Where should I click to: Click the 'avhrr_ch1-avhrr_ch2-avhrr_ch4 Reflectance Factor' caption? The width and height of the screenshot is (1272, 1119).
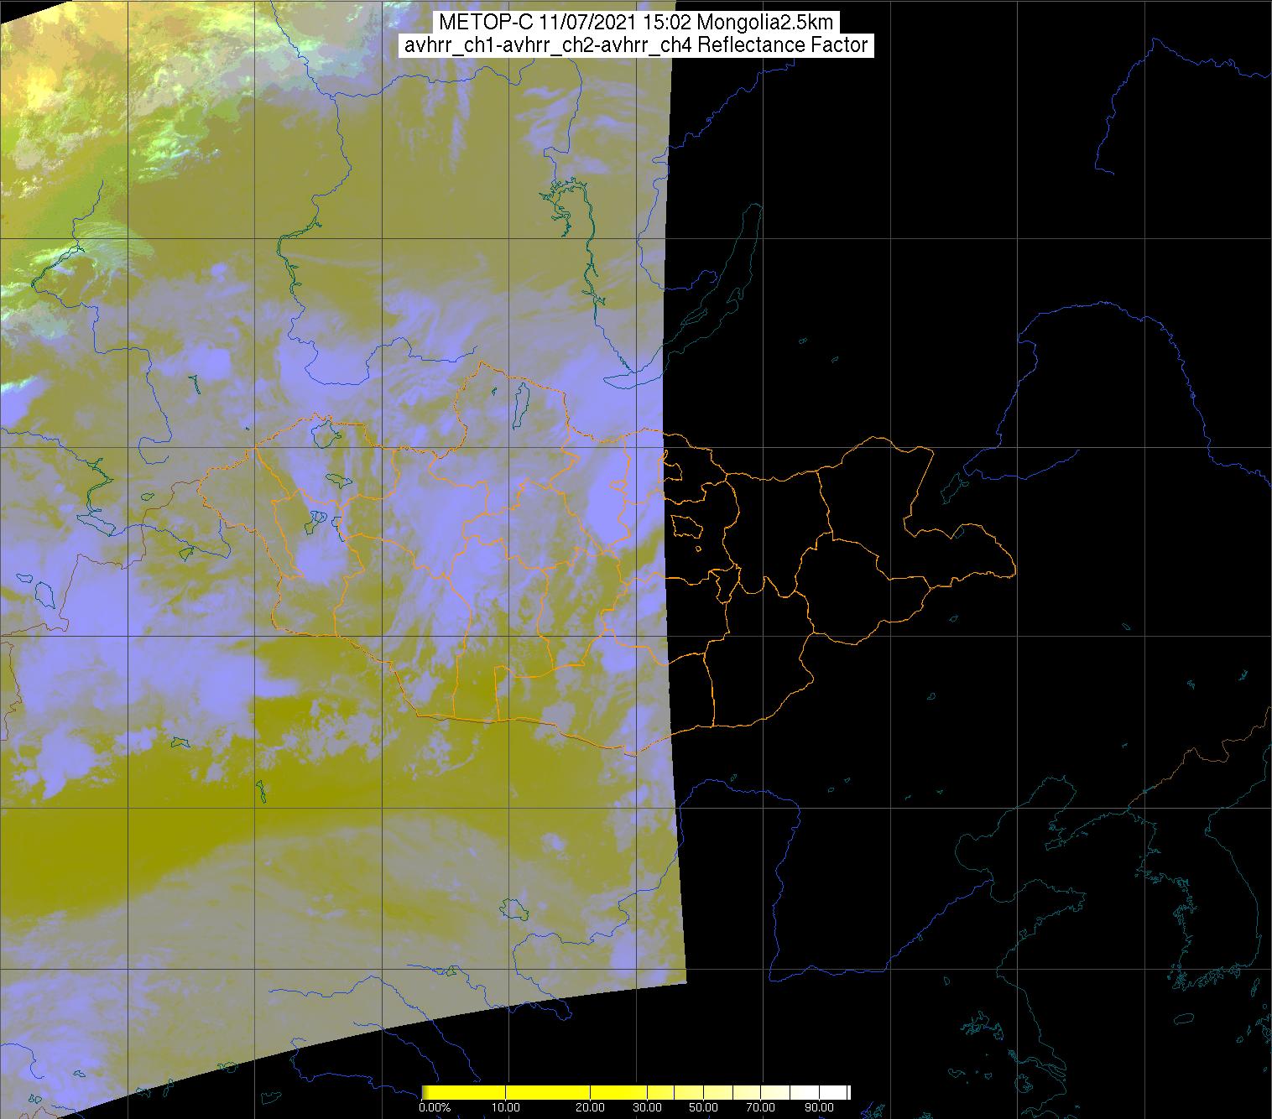pos(635,45)
